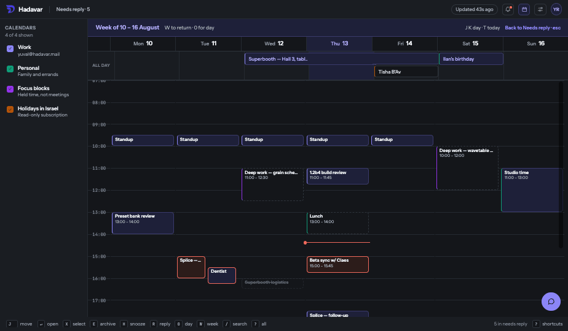Click the Hadavar logo icon
Image resolution: width=568 pixels, height=331 pixels.
pyautogui.click(x=10, y=9)
